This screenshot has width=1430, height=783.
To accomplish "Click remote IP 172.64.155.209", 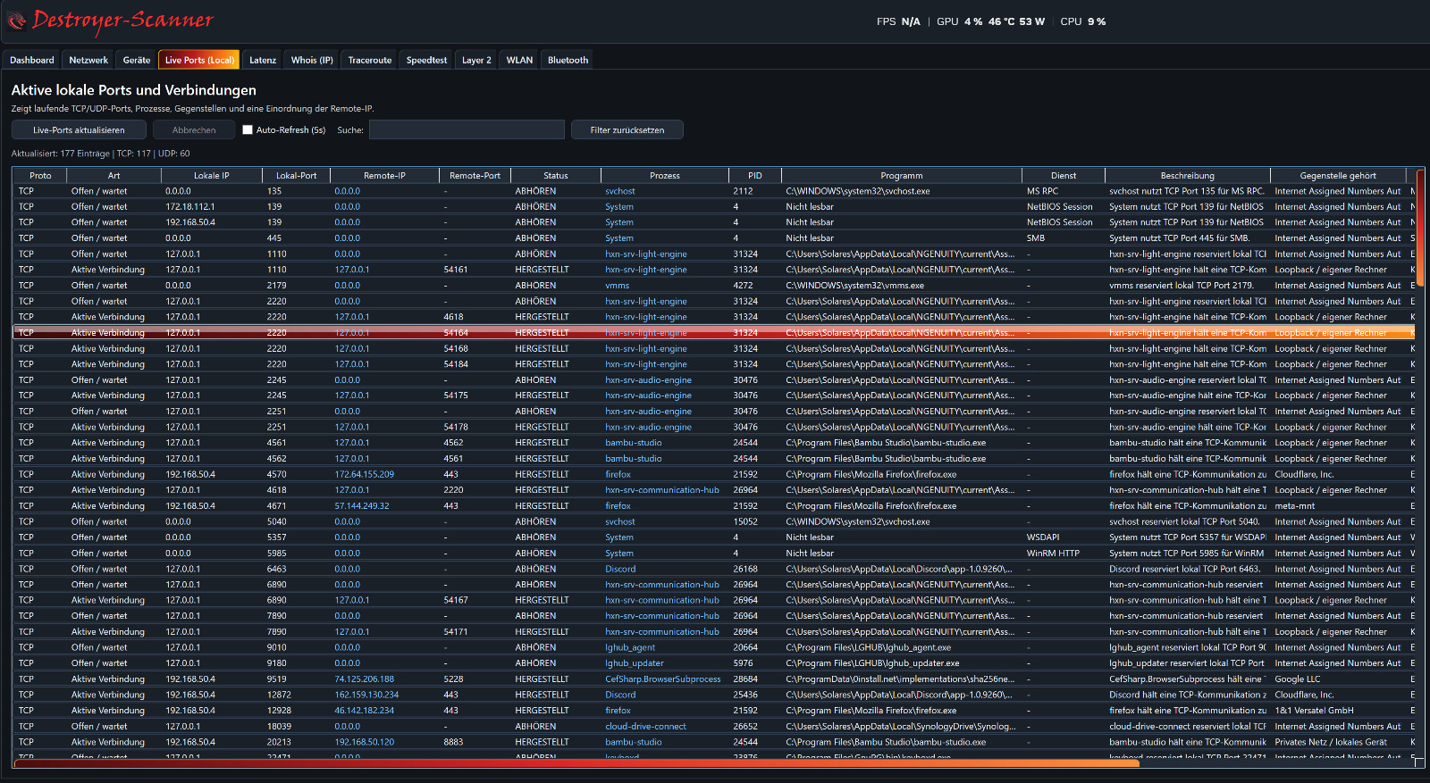I will click(364, 475).
